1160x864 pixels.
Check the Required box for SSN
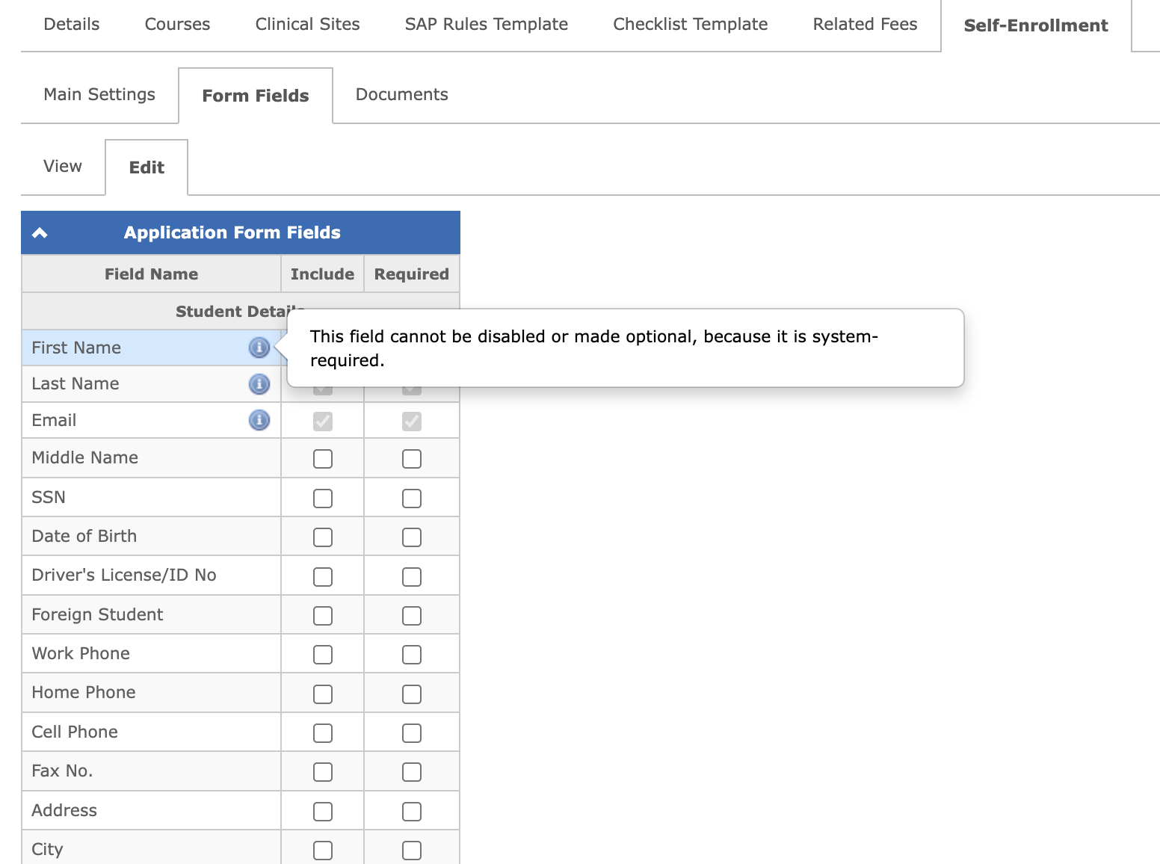412,499
